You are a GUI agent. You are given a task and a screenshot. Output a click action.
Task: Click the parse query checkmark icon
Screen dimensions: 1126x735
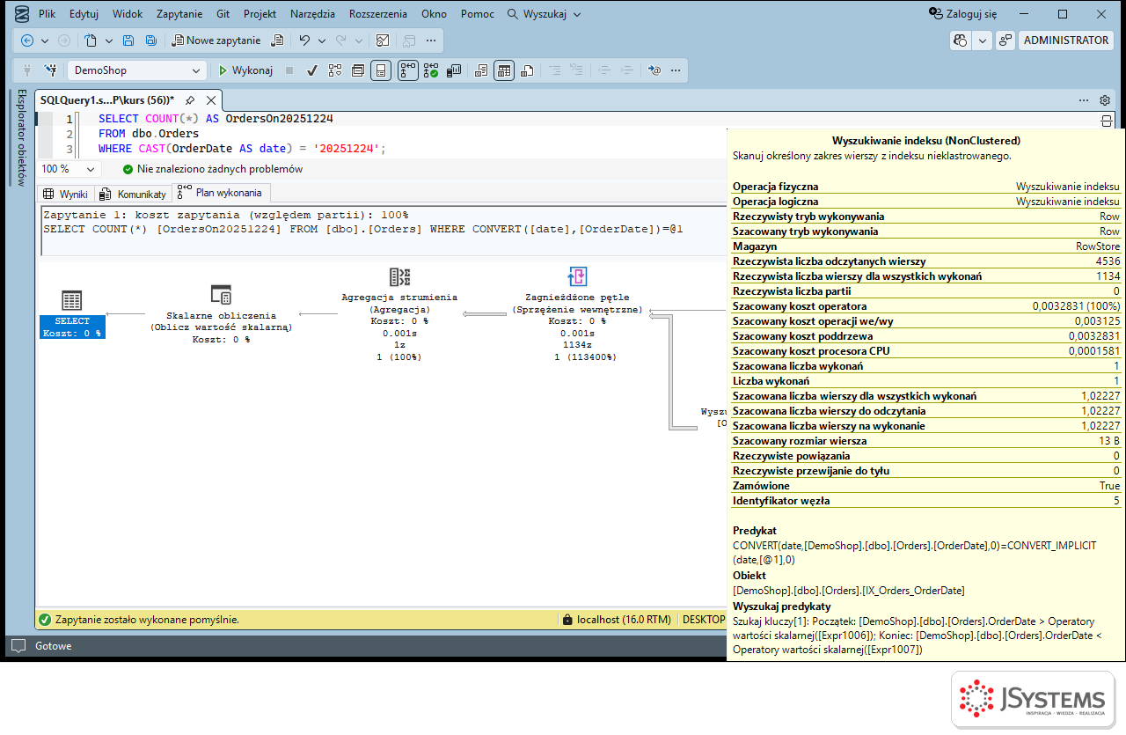(311, 70)
